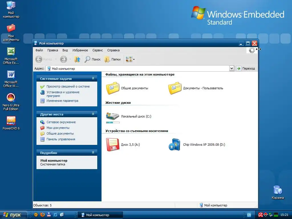Open Мои документы sidebar link
This screenshot has width=292, height=219.
pos(58,128)
